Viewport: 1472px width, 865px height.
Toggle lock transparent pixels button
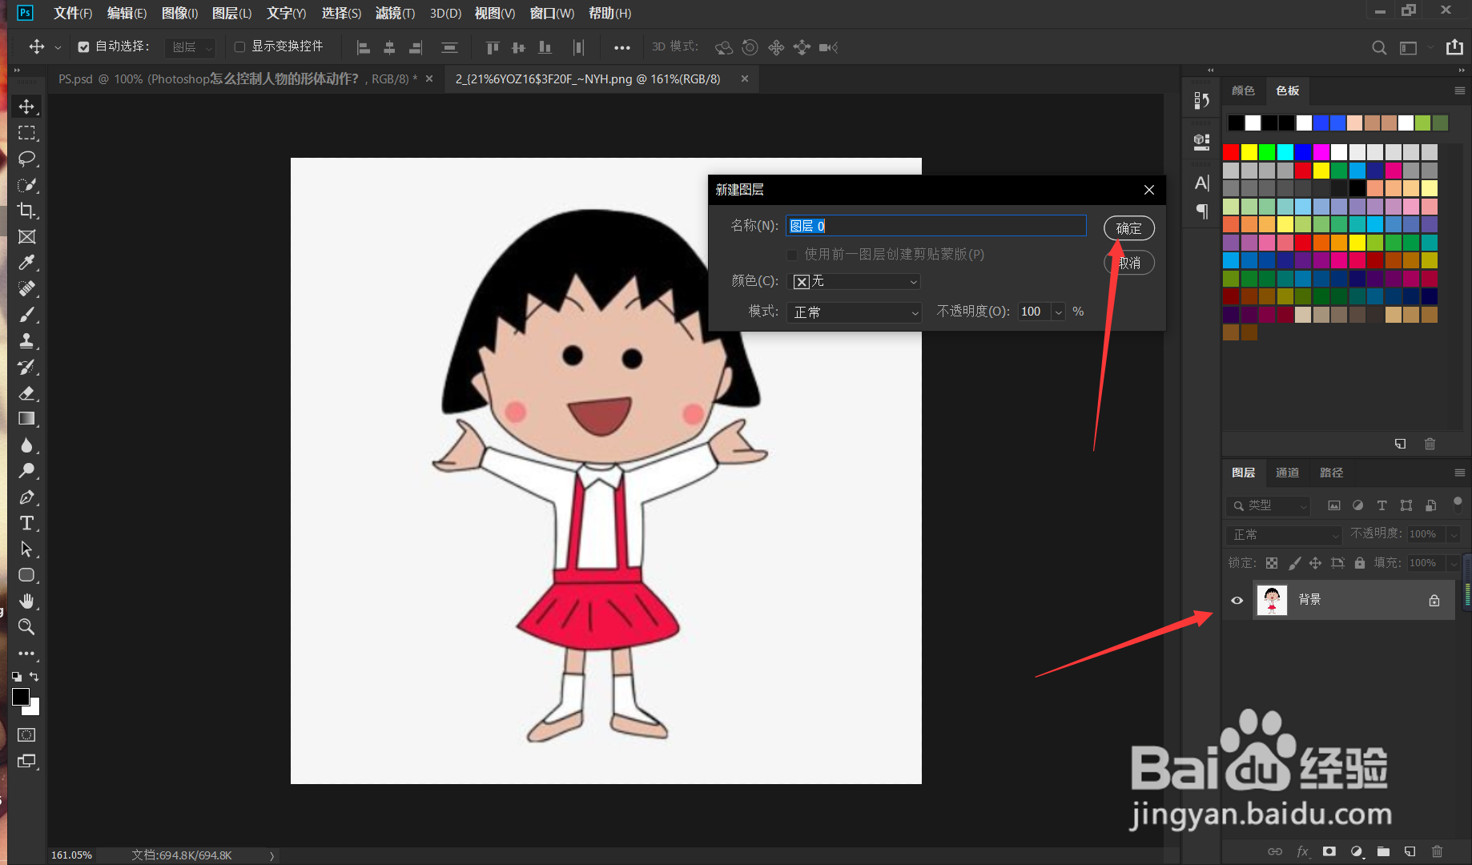coord(1272,563)
